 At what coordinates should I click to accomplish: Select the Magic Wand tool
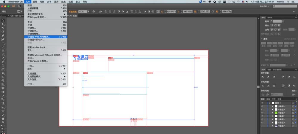click(3, 28)
